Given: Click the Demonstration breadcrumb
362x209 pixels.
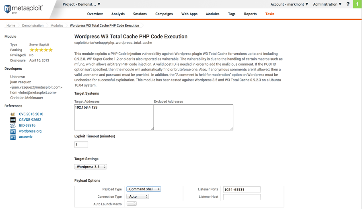Looking at the screenshot, I should [33, 25].
